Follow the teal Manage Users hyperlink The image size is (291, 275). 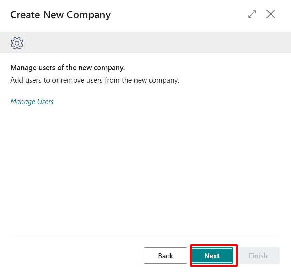[x=32, y=102]
